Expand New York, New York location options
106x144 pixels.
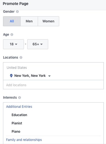pos(50,76)
